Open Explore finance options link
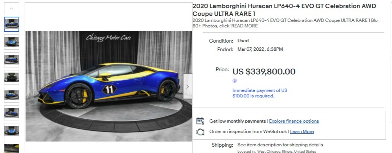This screenshot has height=153, width=392. tap(294, 121)
